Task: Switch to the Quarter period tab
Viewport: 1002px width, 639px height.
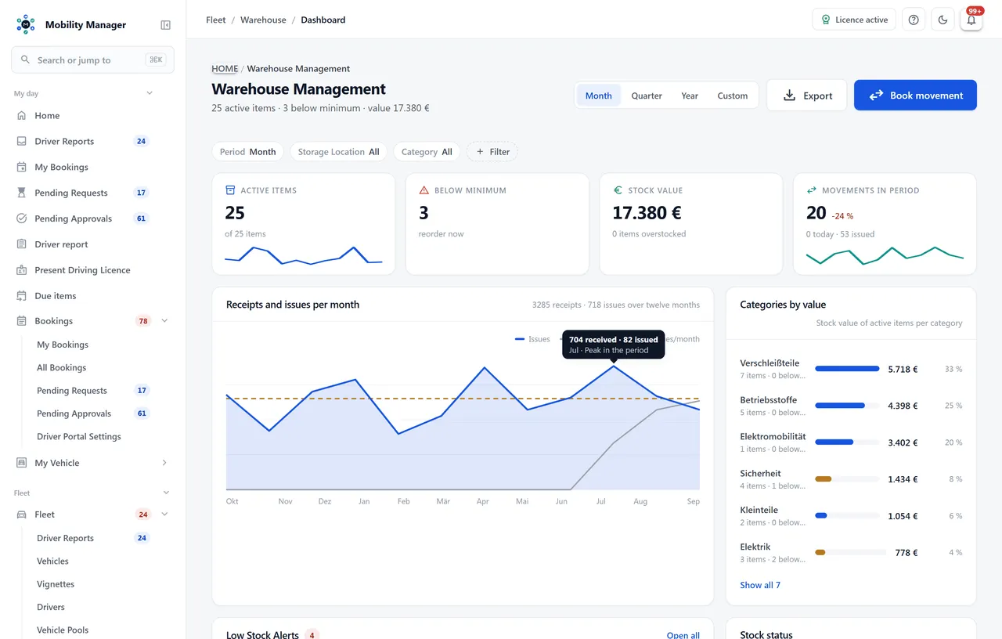Action: [647, 96]
